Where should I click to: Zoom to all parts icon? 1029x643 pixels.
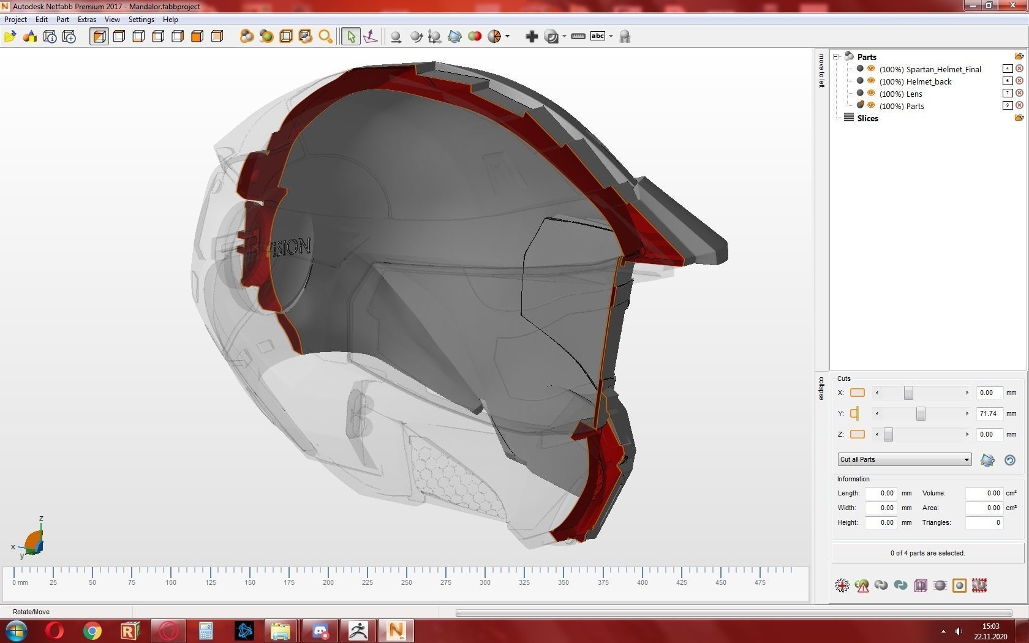[247, 37]
